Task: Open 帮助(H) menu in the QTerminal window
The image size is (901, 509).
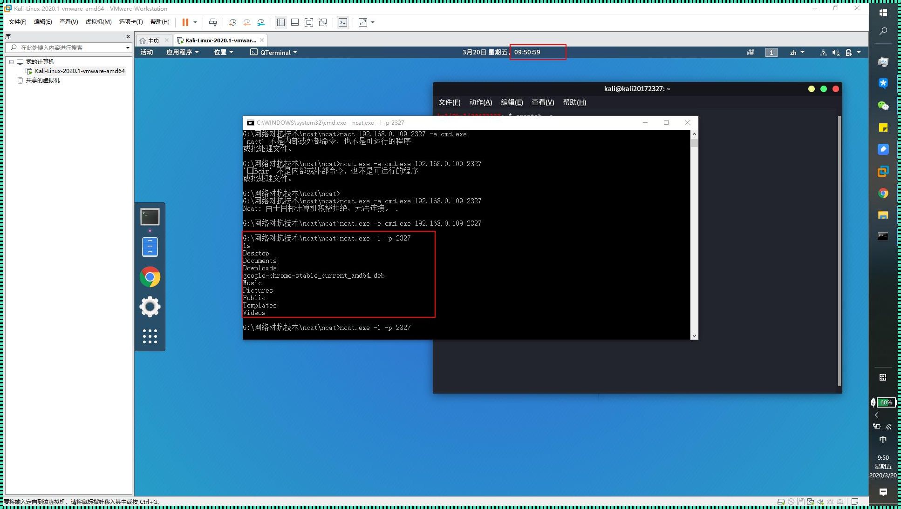Action: pyautogui.click(x=574, y=102)
